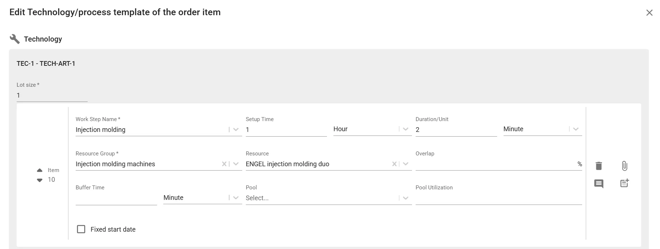660x249 pixels.
Task: Move item down with the down arrow
Action: click(x=39, y=180)
